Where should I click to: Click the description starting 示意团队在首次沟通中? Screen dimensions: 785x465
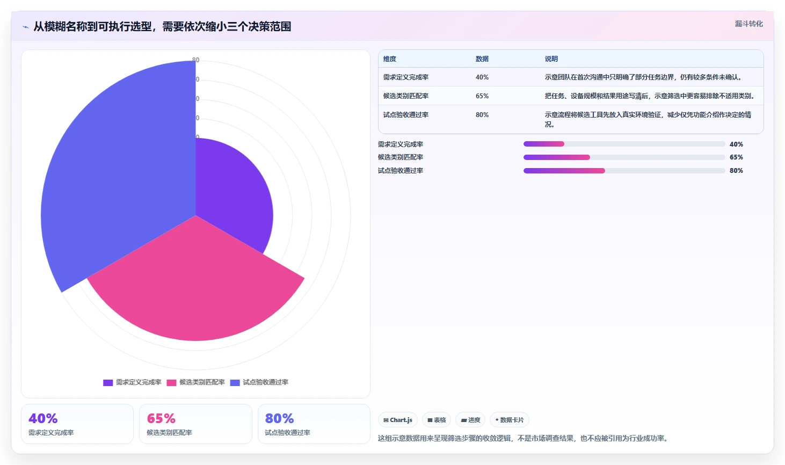pyautogui.click(x=645, y=77)
